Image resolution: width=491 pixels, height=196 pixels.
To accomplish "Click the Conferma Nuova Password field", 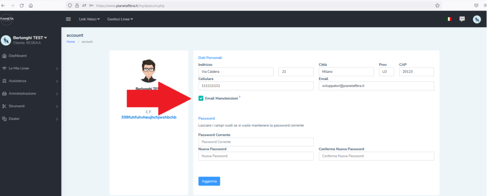I will 376,156.
